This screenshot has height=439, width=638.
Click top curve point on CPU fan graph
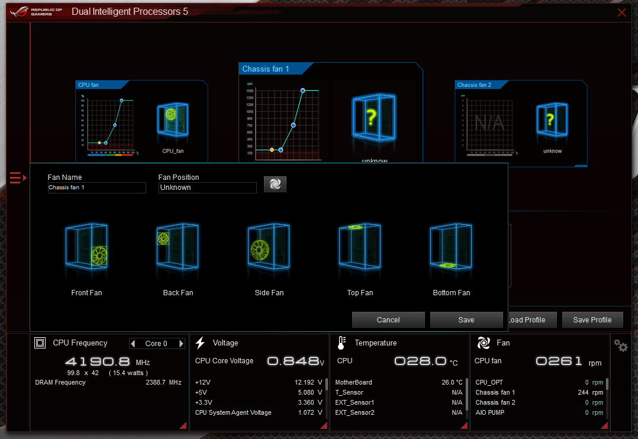pyautogui.click(x=122, y=100)
